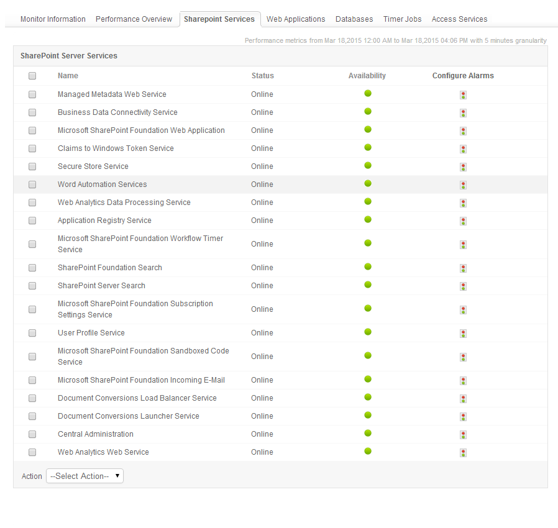558x528 pixels.
Task: Open alarm configuration for Secure Store Service
Action: (464, 167)
